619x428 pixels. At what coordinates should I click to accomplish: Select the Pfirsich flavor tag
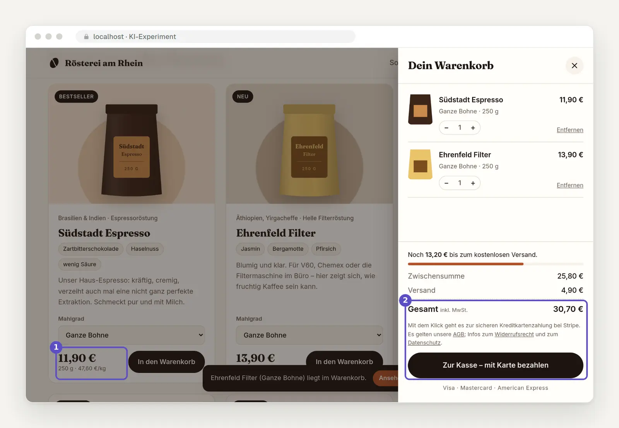click(x=326, y=249)
